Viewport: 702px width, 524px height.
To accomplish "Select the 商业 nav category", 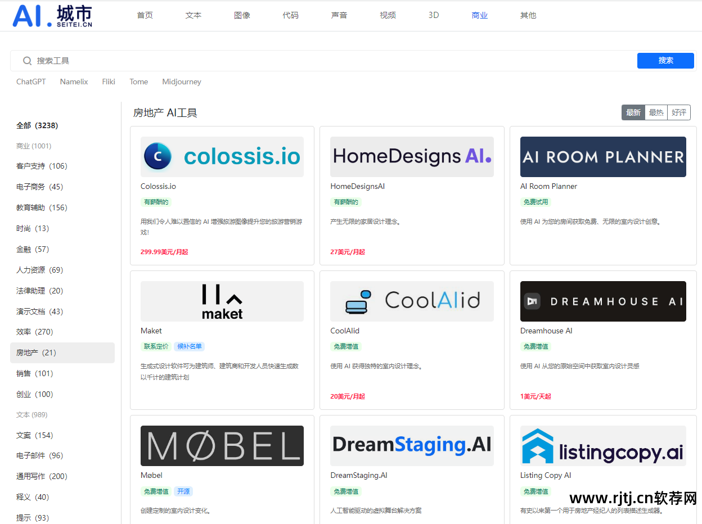I will tap(480, 15).
